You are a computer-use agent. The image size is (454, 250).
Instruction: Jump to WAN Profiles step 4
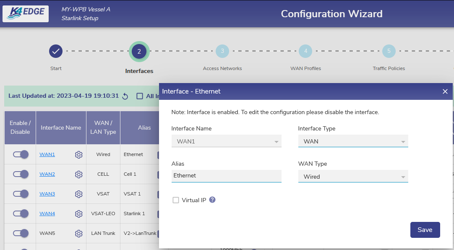pyautogui.click(x=305, y=52)
